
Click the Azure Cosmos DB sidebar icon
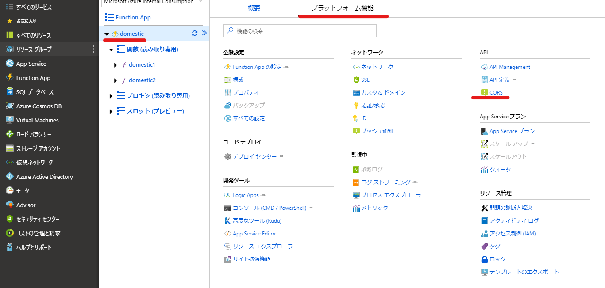(9, 106)
